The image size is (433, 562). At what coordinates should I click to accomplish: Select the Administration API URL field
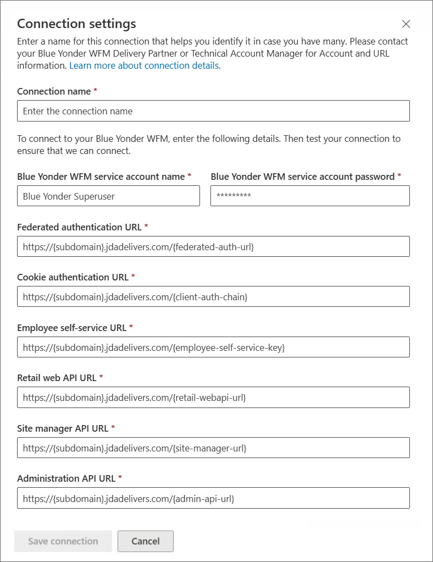(x=213, y=498)
